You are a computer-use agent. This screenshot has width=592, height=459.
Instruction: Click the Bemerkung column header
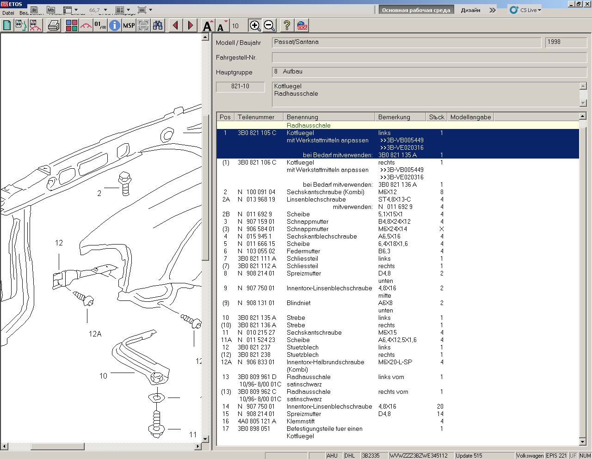pyautogui.click(x=400, y=117)
